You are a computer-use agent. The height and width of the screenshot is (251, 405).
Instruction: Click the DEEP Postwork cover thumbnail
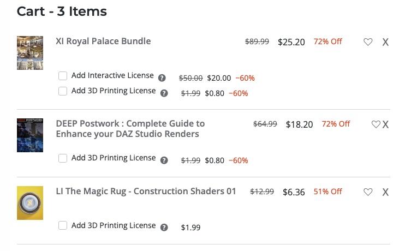[x=30, y=135]
